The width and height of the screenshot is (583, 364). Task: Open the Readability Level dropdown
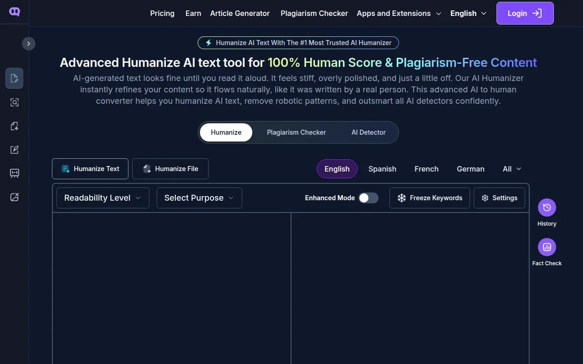(x=102, y=197)
